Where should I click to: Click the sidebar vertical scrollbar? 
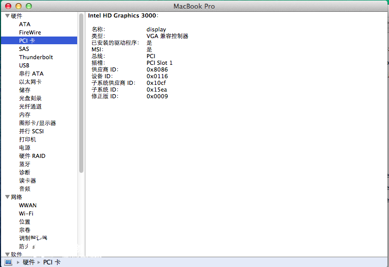(81, 93)
